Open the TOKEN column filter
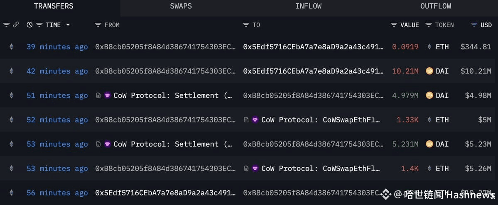This screenshot has width=498, height=205. click(429, 25)
